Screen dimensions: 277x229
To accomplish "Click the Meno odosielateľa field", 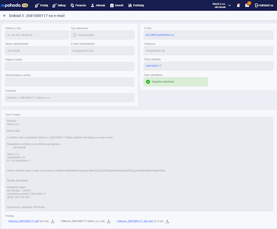I will coord(37,50).
